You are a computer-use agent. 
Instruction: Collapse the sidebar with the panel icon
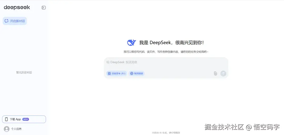[44, 8]
